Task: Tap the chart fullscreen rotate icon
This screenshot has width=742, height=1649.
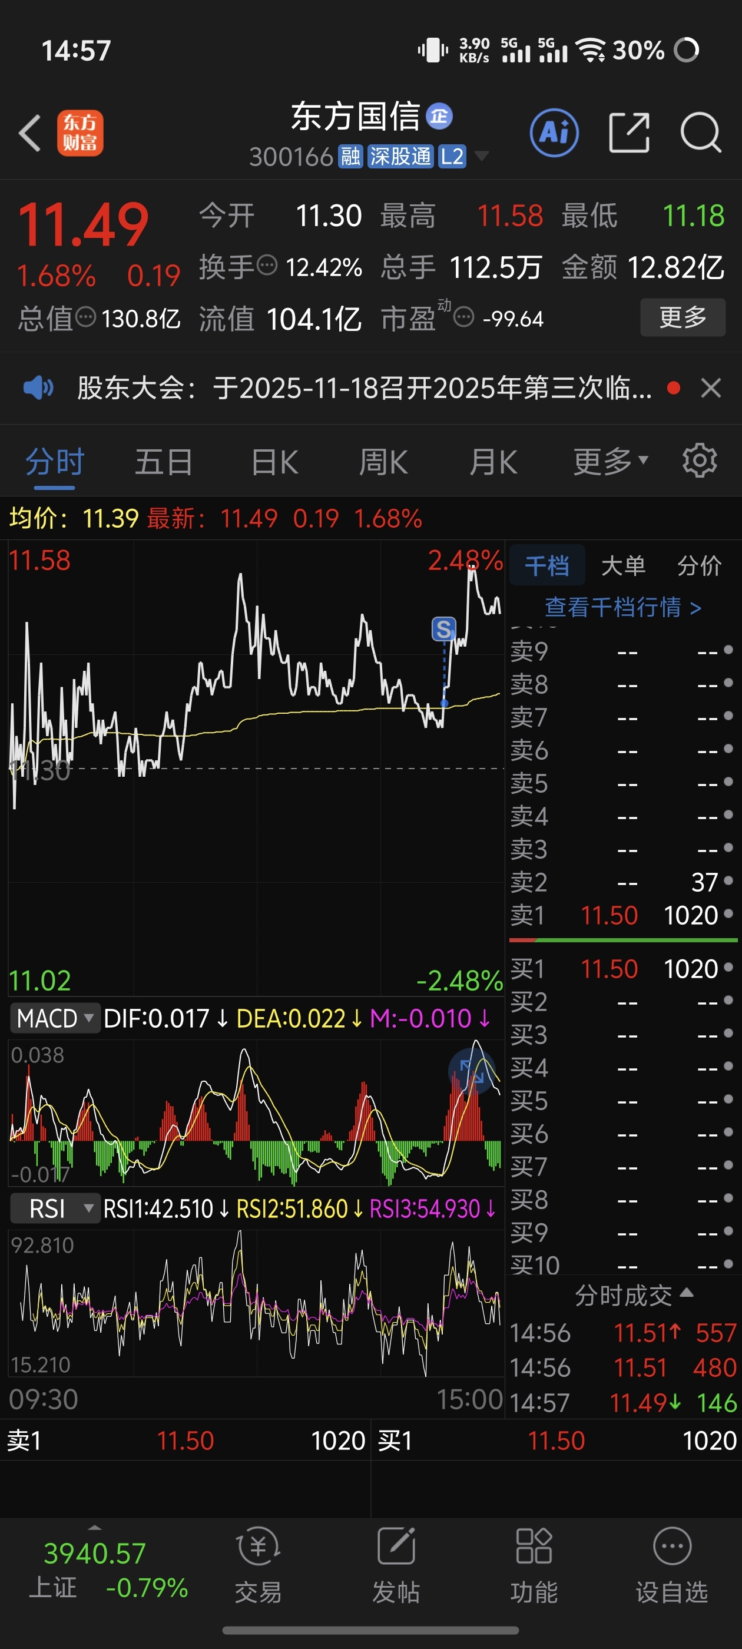Action: click(472, 1071)
